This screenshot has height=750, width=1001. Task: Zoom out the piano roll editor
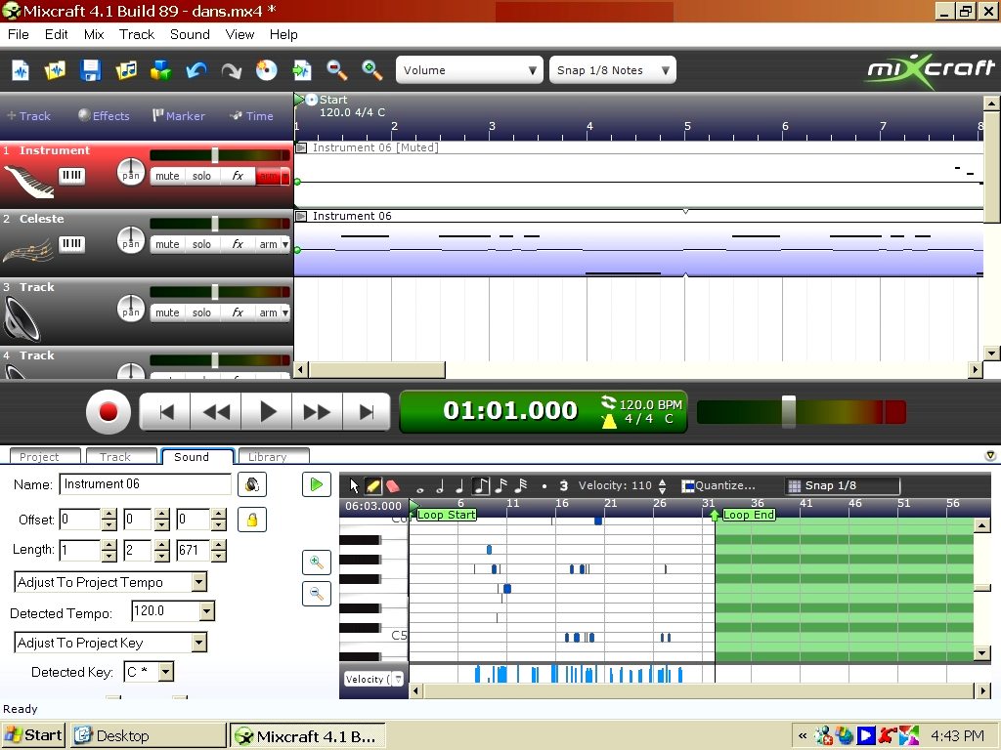point(316,594)
